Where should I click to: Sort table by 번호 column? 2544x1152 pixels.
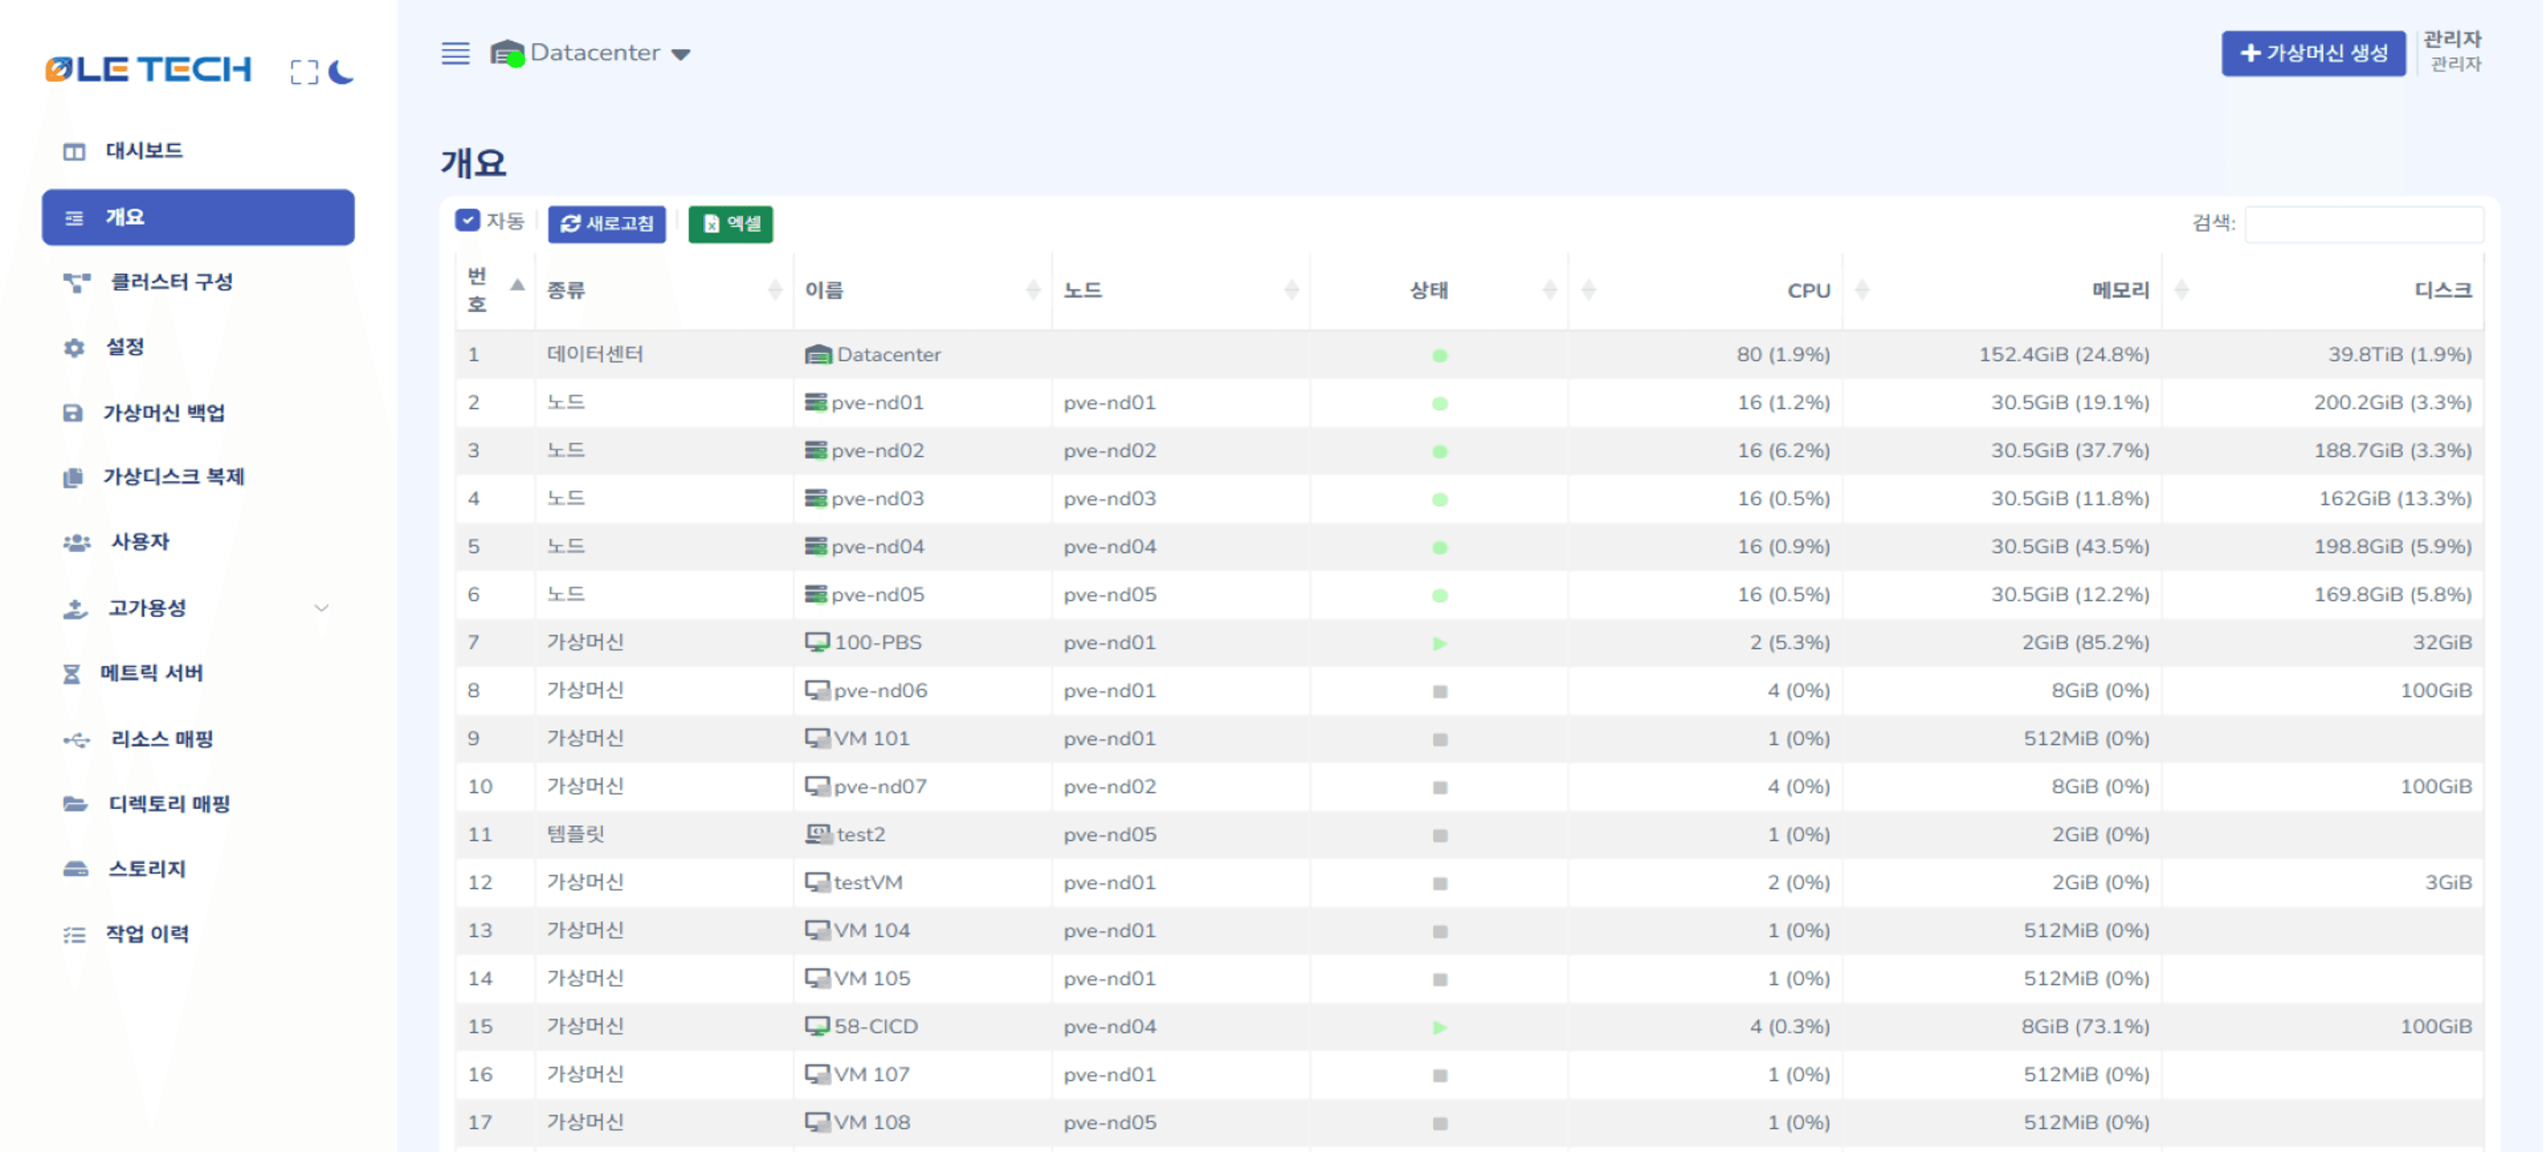494,290
